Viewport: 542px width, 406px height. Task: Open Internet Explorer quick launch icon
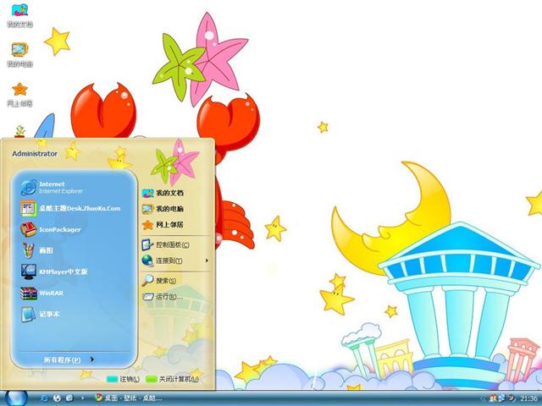click(x=44, y=398)
